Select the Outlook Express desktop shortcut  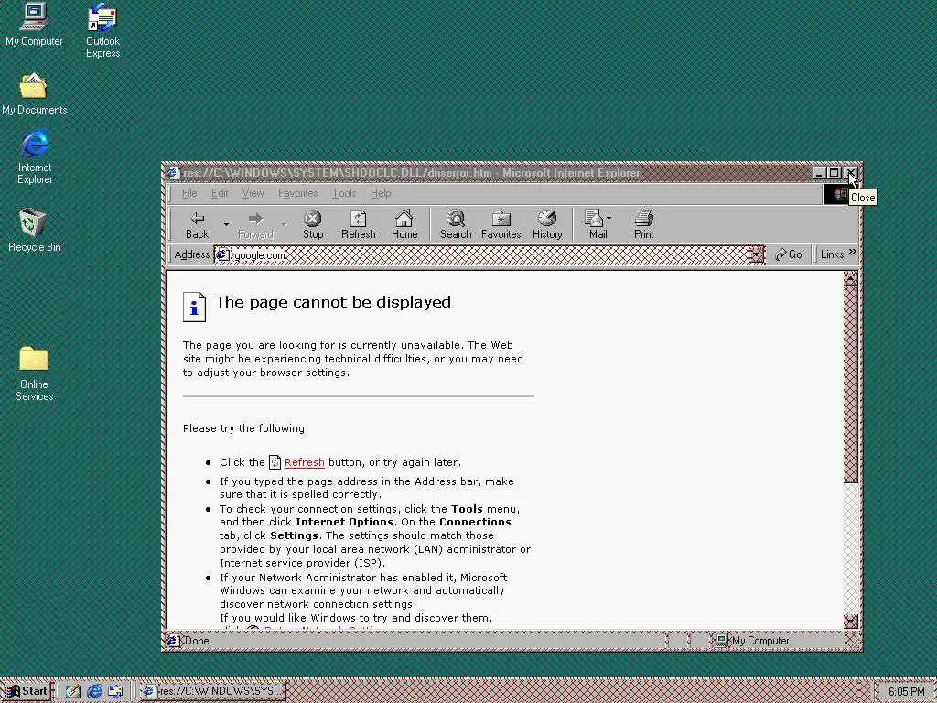coord(102,31)
